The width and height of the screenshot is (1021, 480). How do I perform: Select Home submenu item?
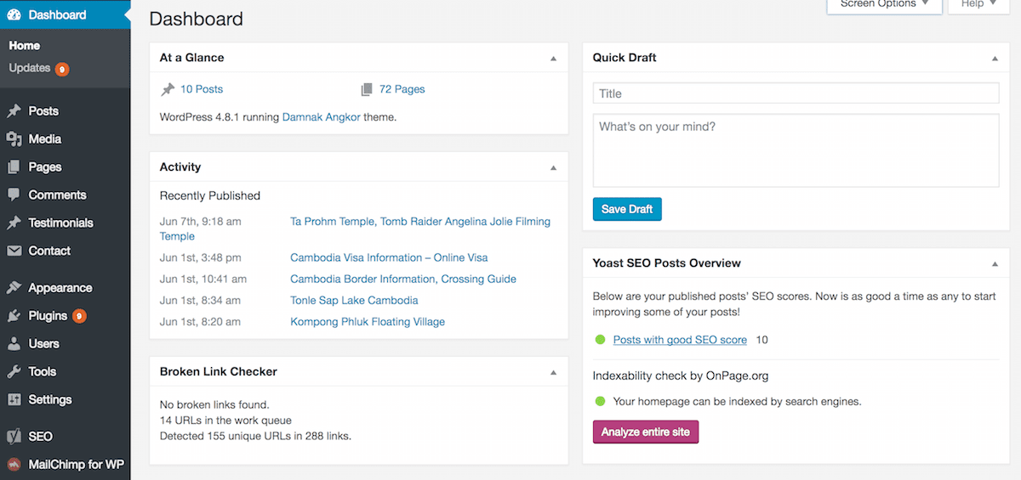point(25,46)
